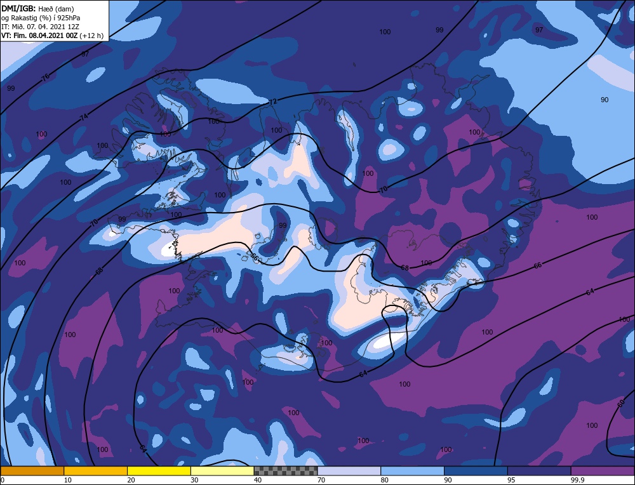Click the 'VT: Fim. 08.04.2021 00Z (+12 h)' line
Viewport: 635px width, 485px height.
[52, 36]
